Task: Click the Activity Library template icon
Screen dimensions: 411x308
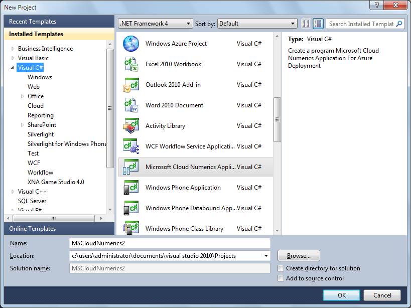Action: pos(131,126)
